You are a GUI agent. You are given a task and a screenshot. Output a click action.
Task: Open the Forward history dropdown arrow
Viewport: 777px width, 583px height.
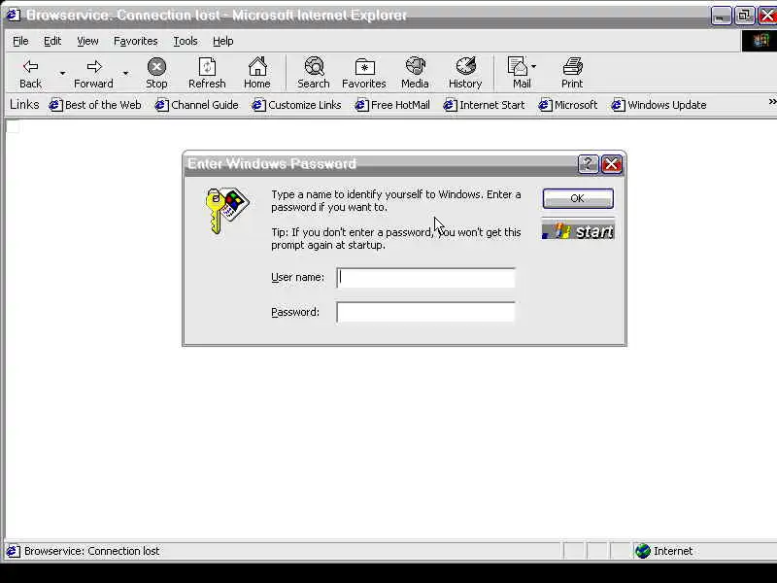point(126,74)
